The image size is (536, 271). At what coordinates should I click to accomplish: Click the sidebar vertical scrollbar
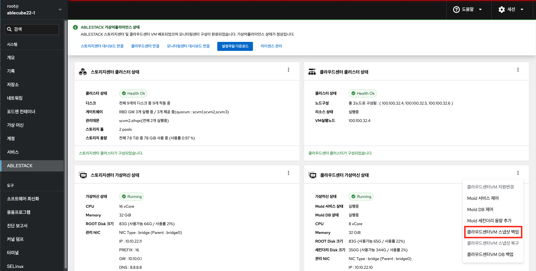66,141
